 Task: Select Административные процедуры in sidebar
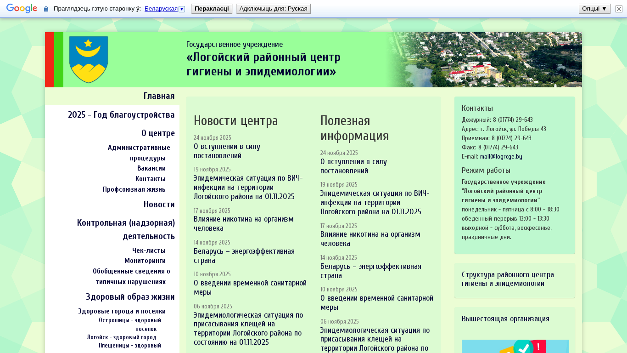pos(139,153)
